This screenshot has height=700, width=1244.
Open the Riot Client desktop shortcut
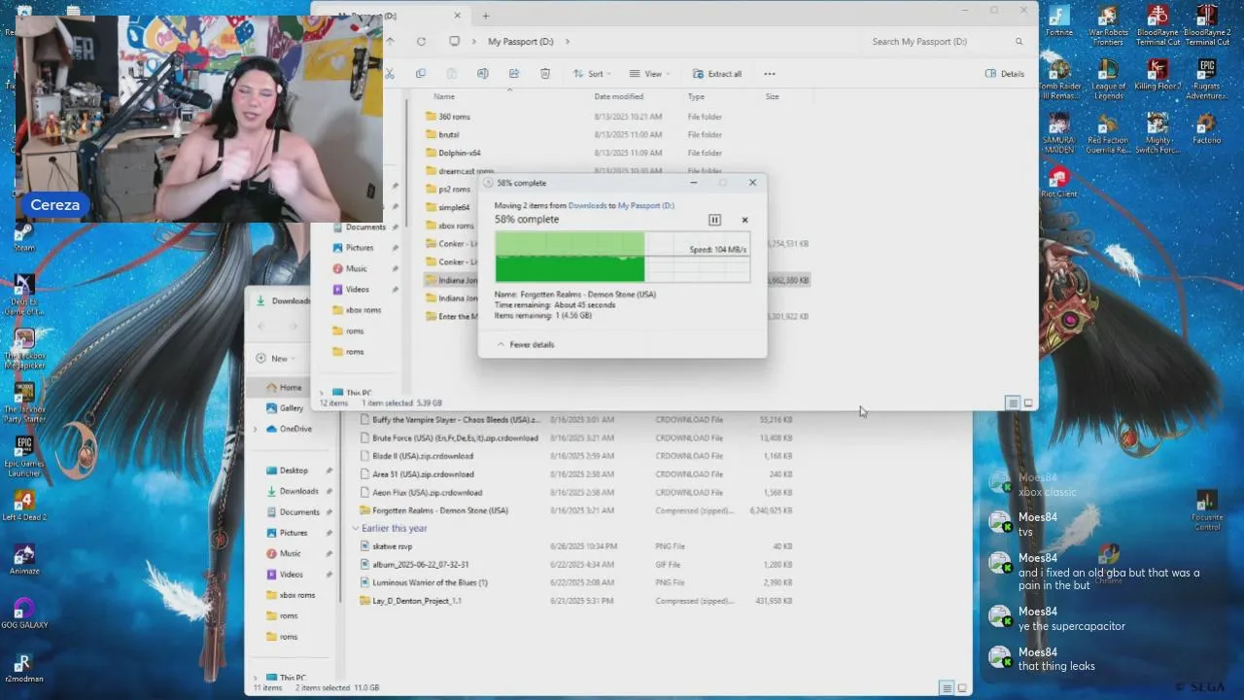coord(1059,182)
